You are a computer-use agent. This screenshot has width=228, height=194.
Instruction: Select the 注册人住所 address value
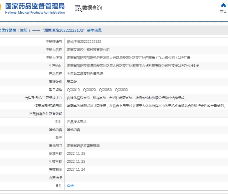pyautogui.click(x=128, y=58)
